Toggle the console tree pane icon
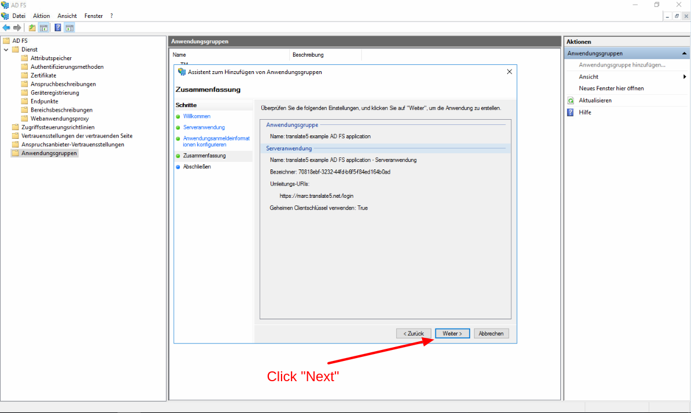 pyautogui.click(x=43, y=28)
